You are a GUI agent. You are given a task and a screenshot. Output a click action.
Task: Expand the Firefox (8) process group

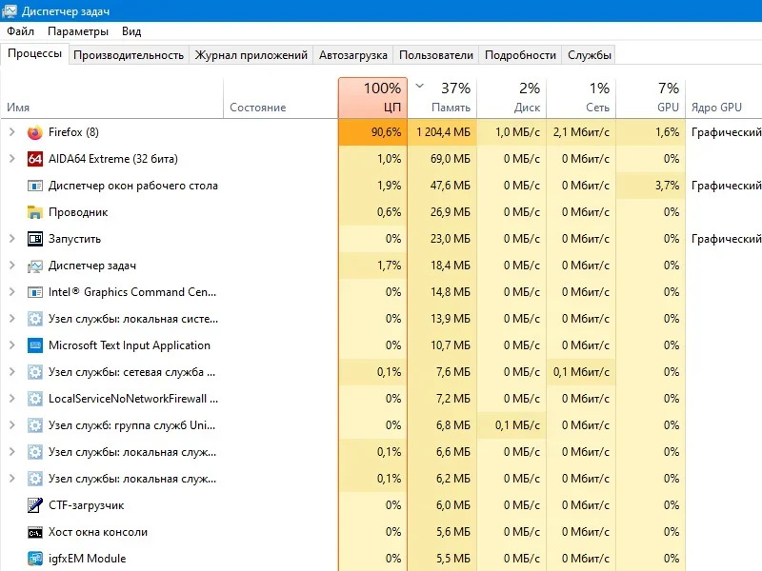[x=12, y=132]
